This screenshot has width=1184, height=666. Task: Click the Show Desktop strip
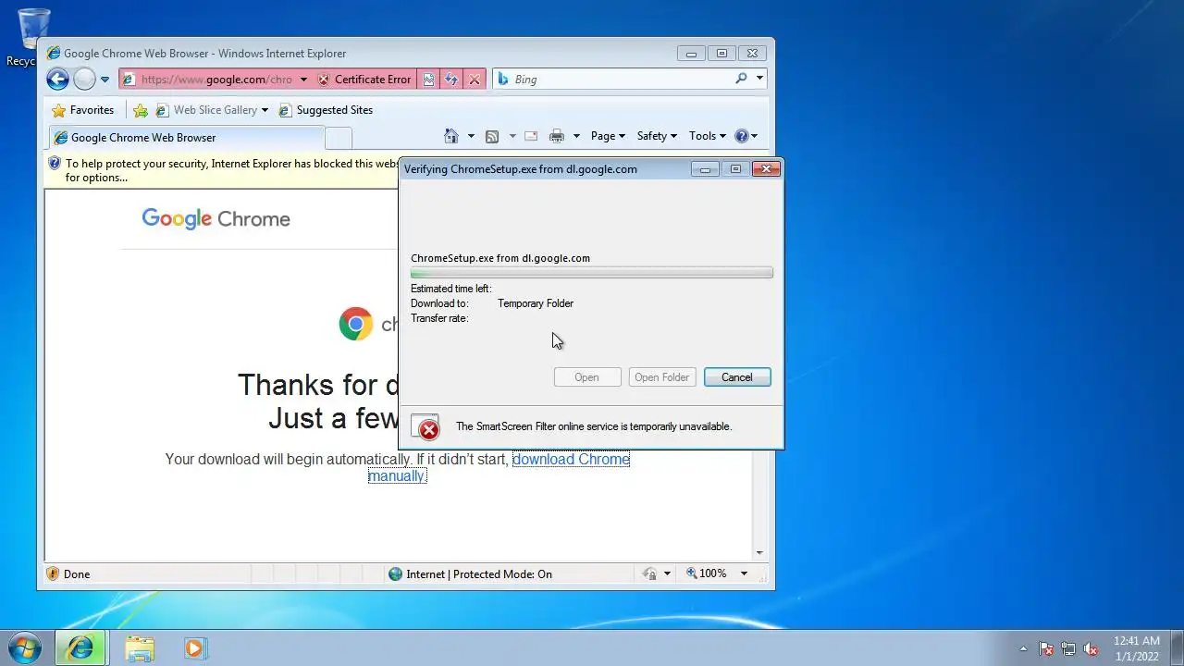(x=1177, y=648)
